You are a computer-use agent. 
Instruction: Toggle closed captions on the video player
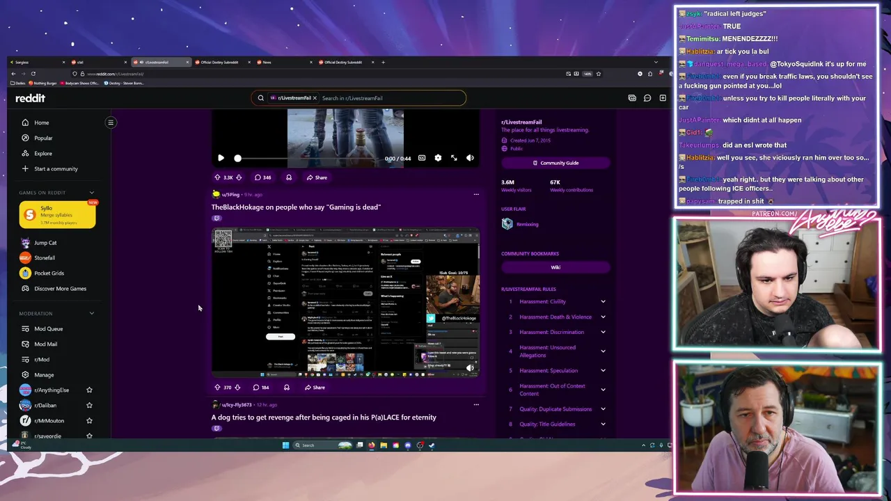pos(422,158)
